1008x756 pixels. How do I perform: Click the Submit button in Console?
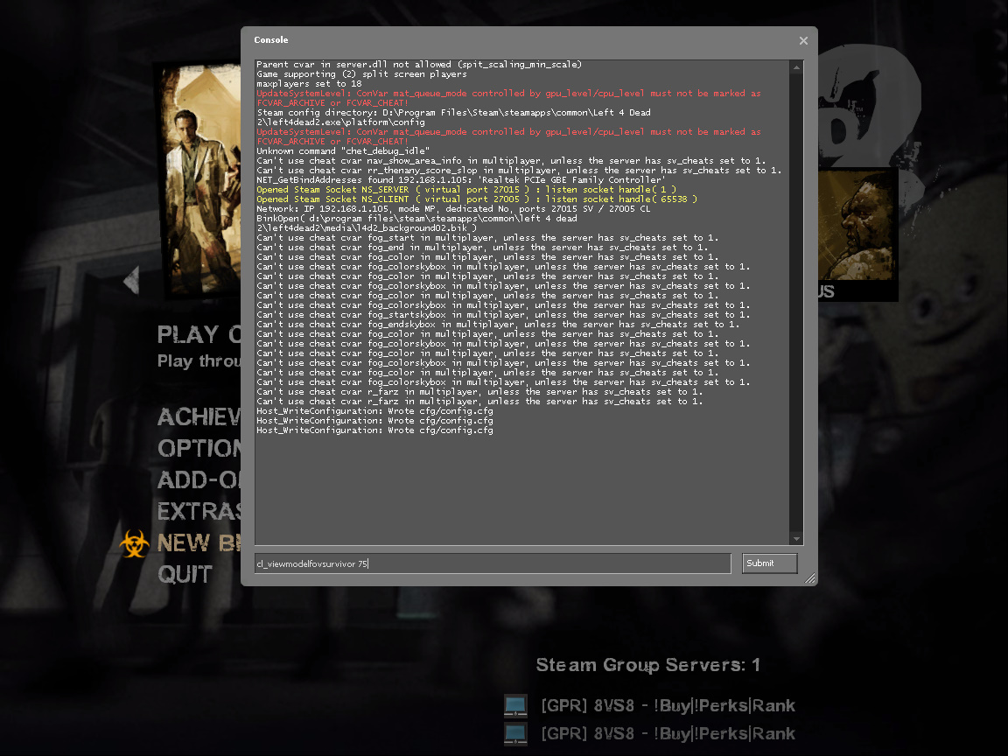769,563
